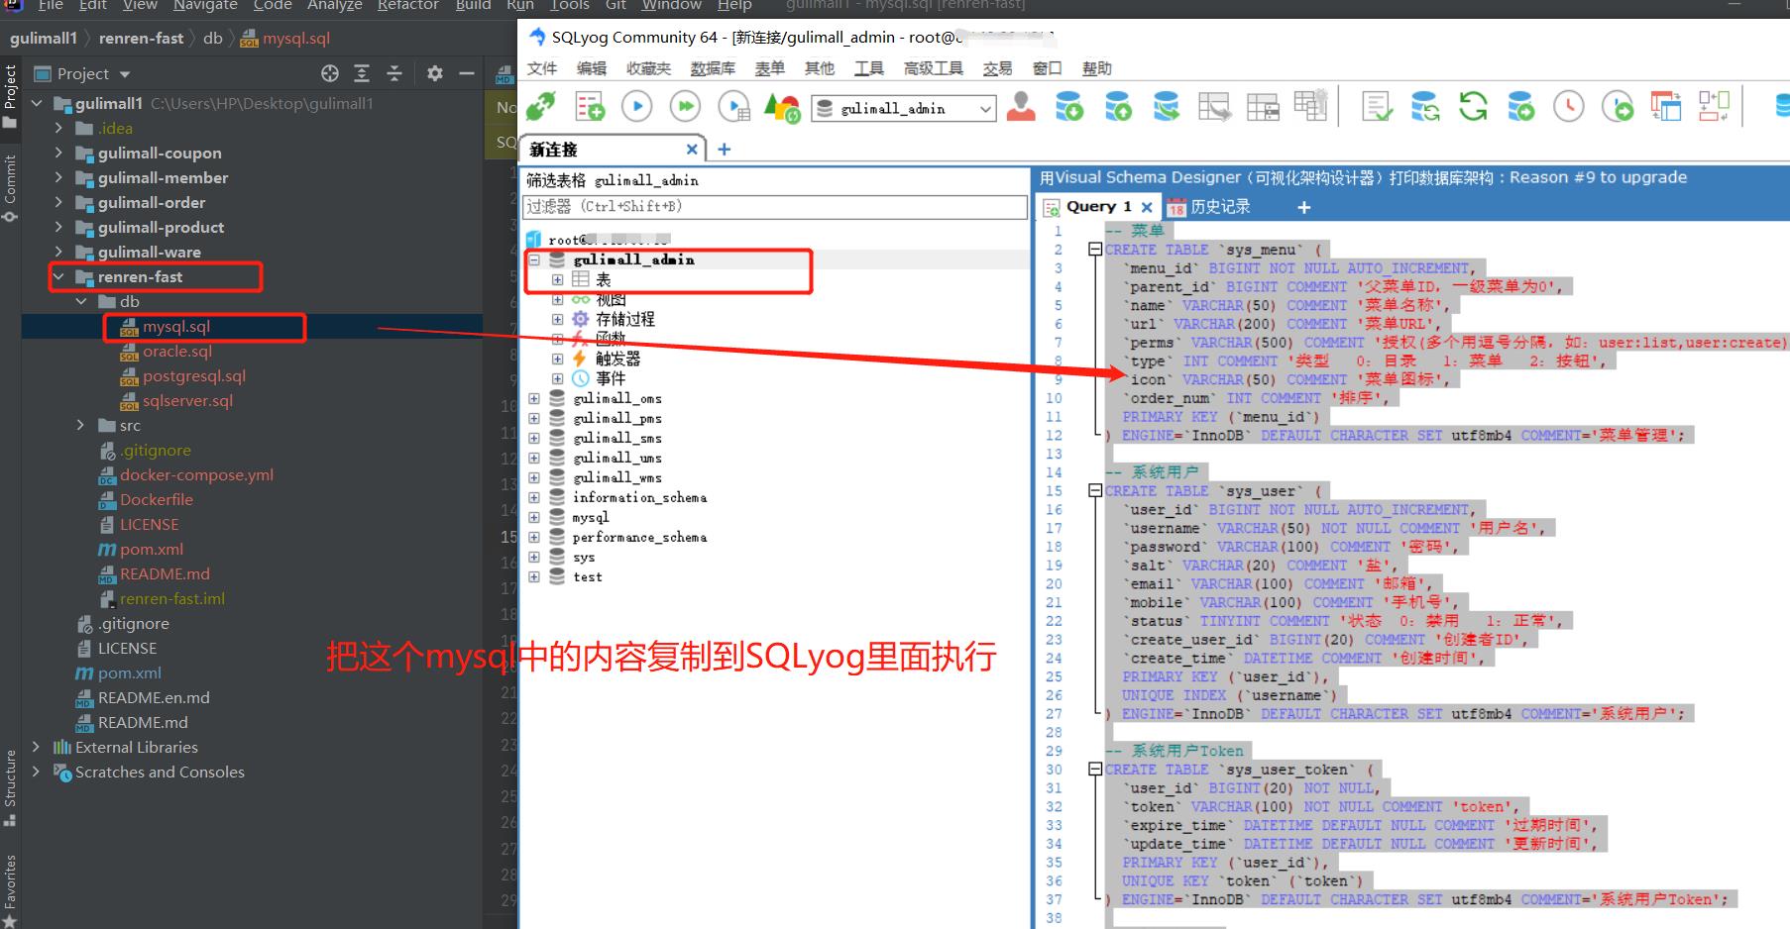Click the plus icon beside 历史记录 tab
The width and height of the screenshot is (1790, 929).
click(x=1304, y=207)
